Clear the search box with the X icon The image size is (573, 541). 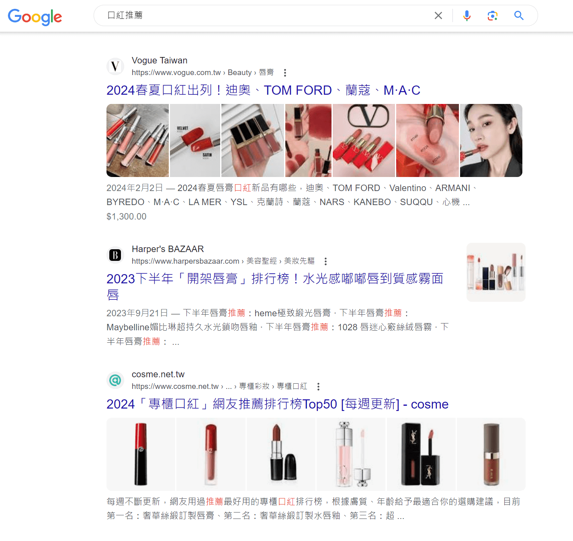point(438,16)
